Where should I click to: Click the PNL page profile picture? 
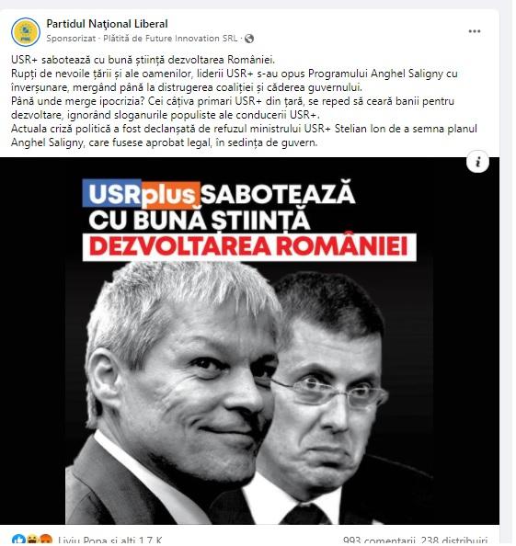click(26, 32)
